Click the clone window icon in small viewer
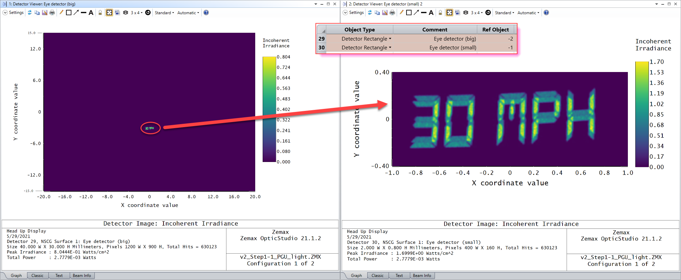The height and width of the screenshot is (280, 681). (458, 13)
